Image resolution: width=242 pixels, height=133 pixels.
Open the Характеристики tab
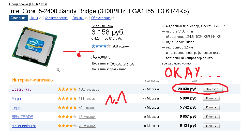coord(56,18)
